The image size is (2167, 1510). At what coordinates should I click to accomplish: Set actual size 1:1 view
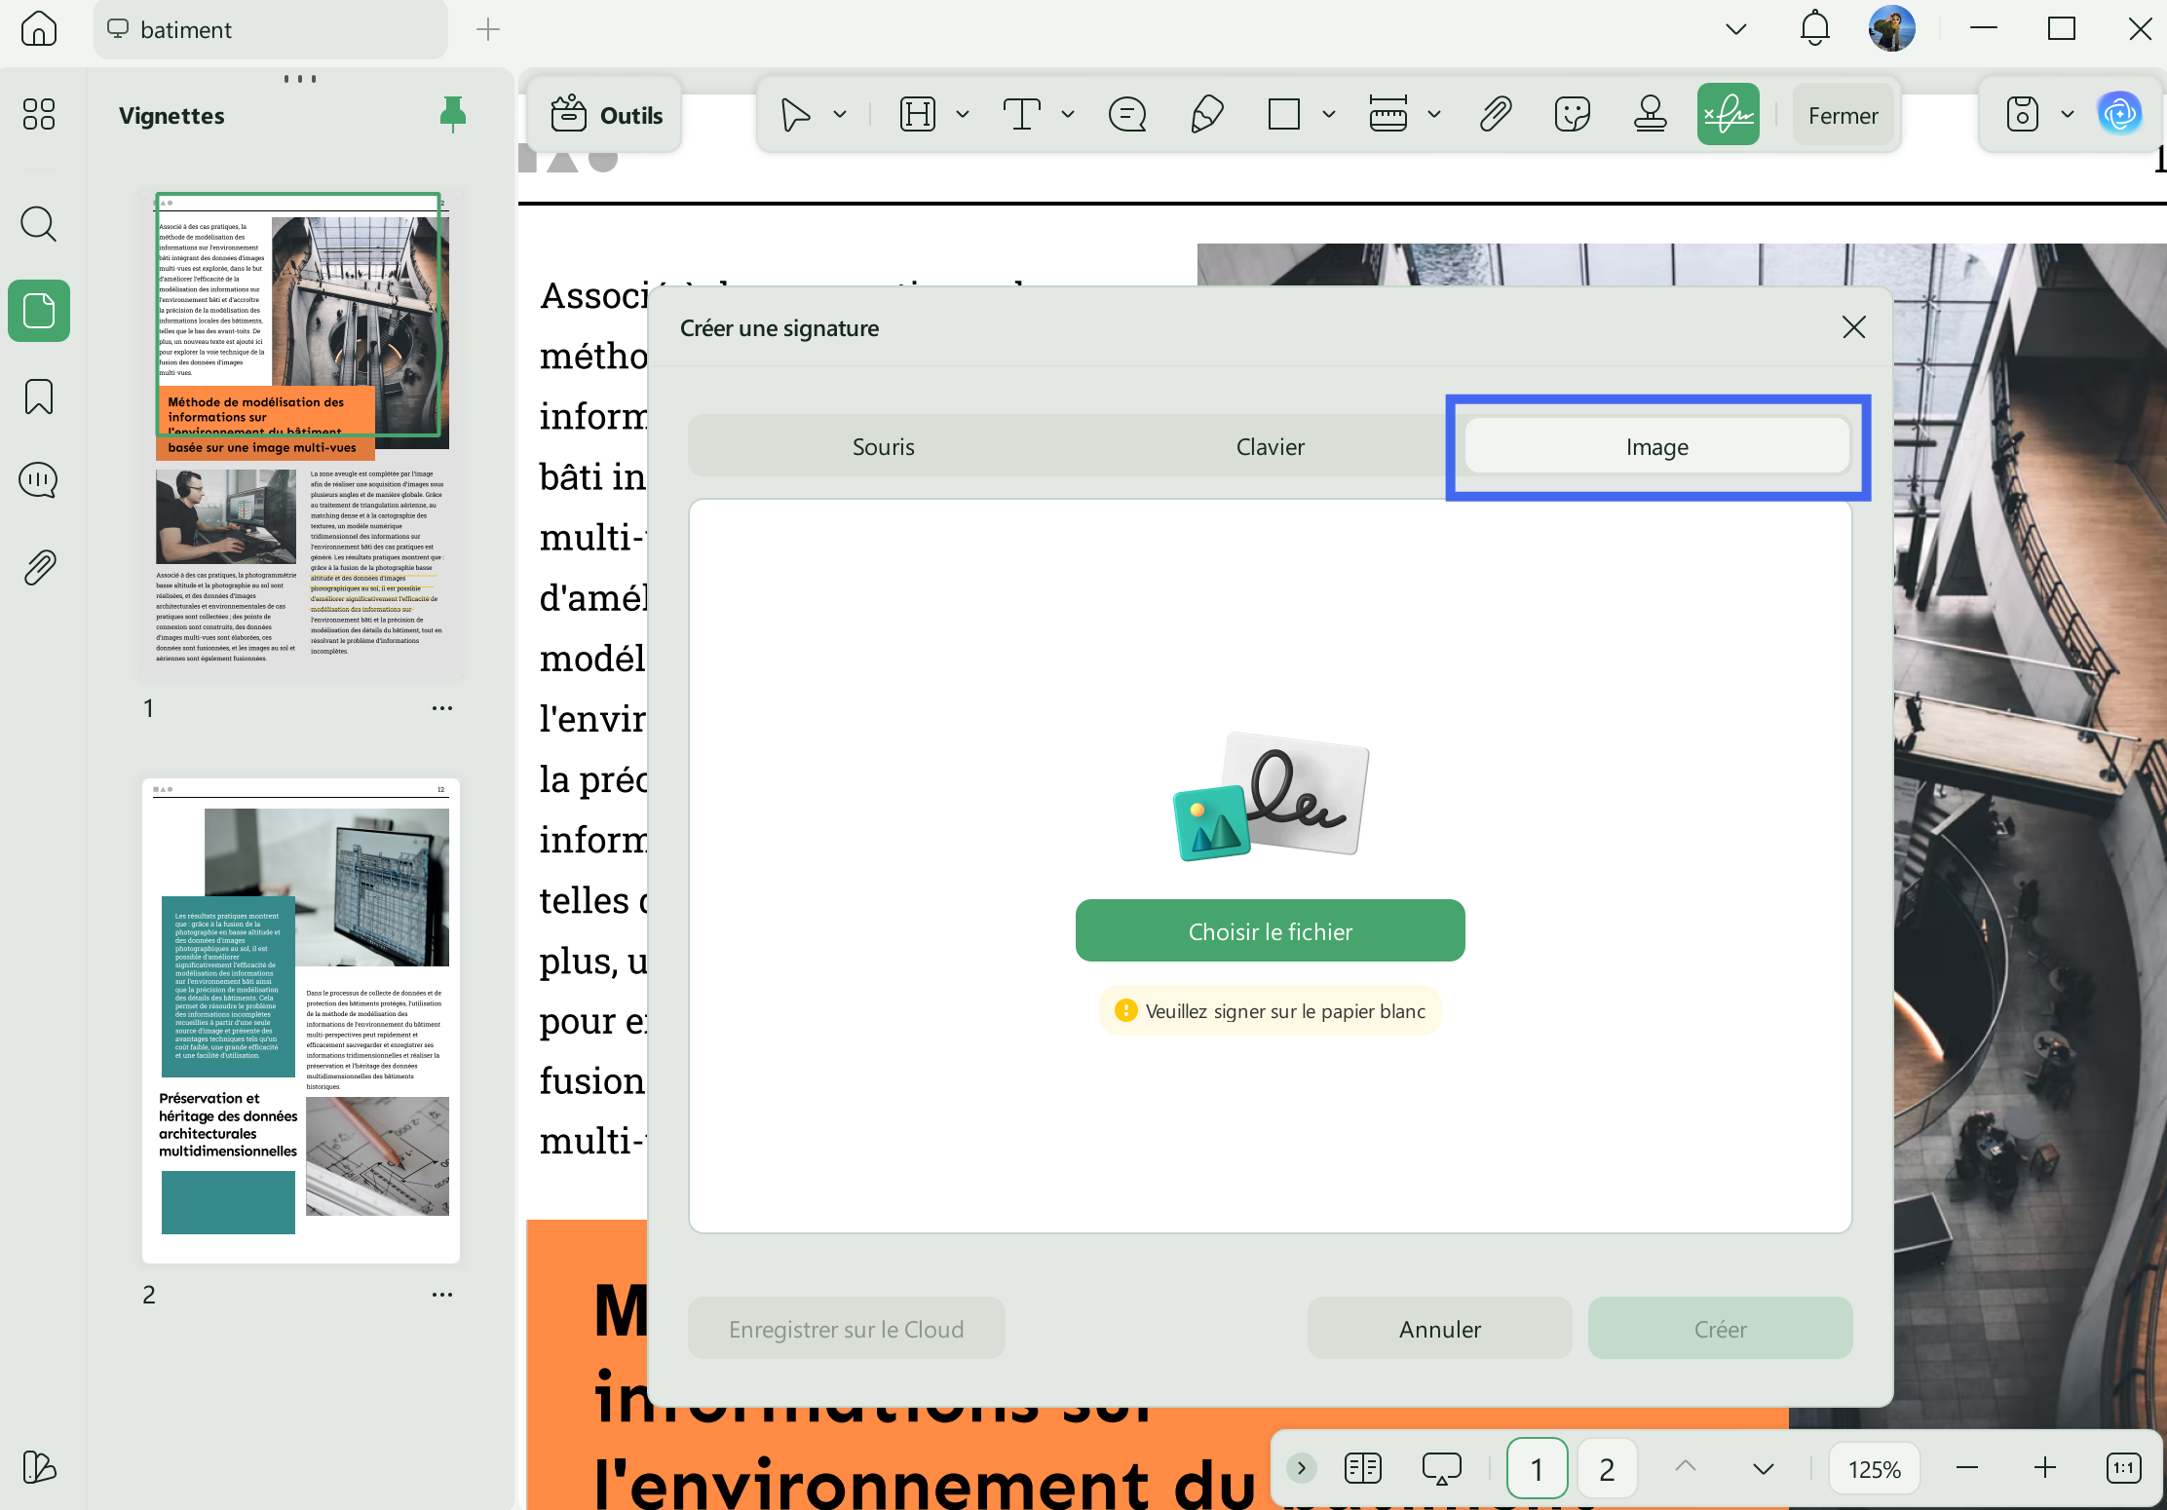pyautogui.click(x=2123, y=1468)
